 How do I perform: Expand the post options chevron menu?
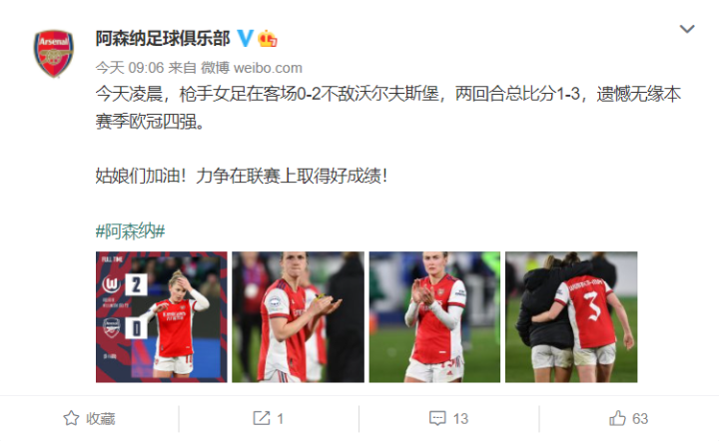tap(686, 29)
